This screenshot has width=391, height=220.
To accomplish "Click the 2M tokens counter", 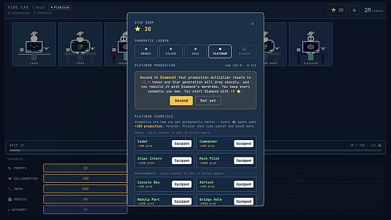I will [374, 10].
